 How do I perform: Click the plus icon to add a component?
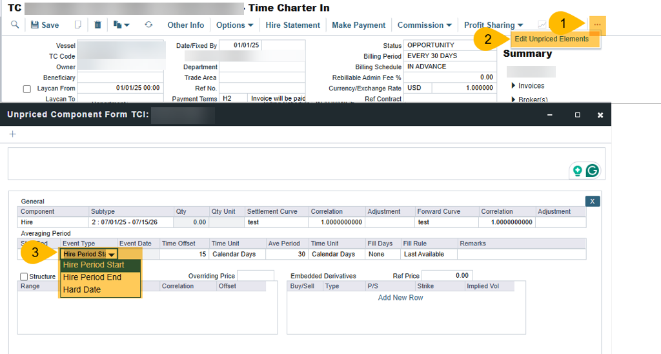(12, 134)
